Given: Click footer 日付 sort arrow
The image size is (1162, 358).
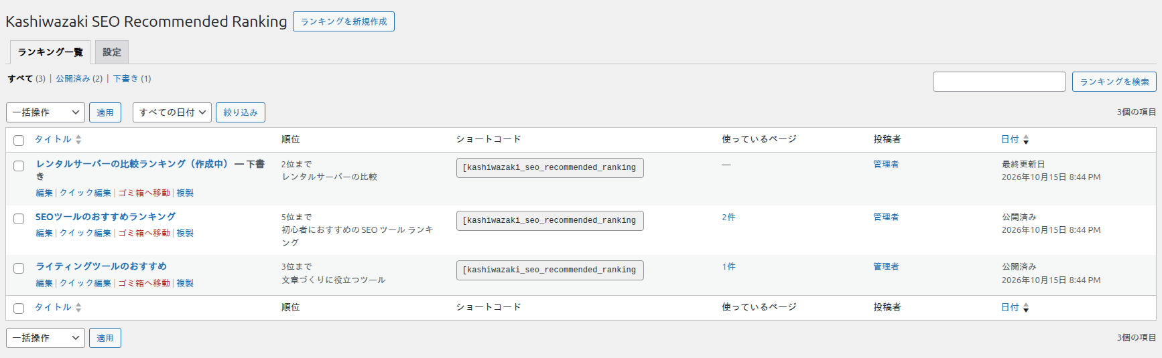Looking at the screenshot, I should (1026, 307).
